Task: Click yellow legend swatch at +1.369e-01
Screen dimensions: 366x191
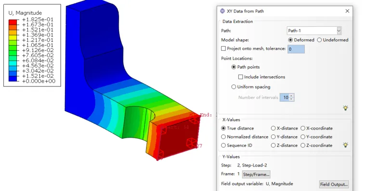Action: tap(13, 37)
